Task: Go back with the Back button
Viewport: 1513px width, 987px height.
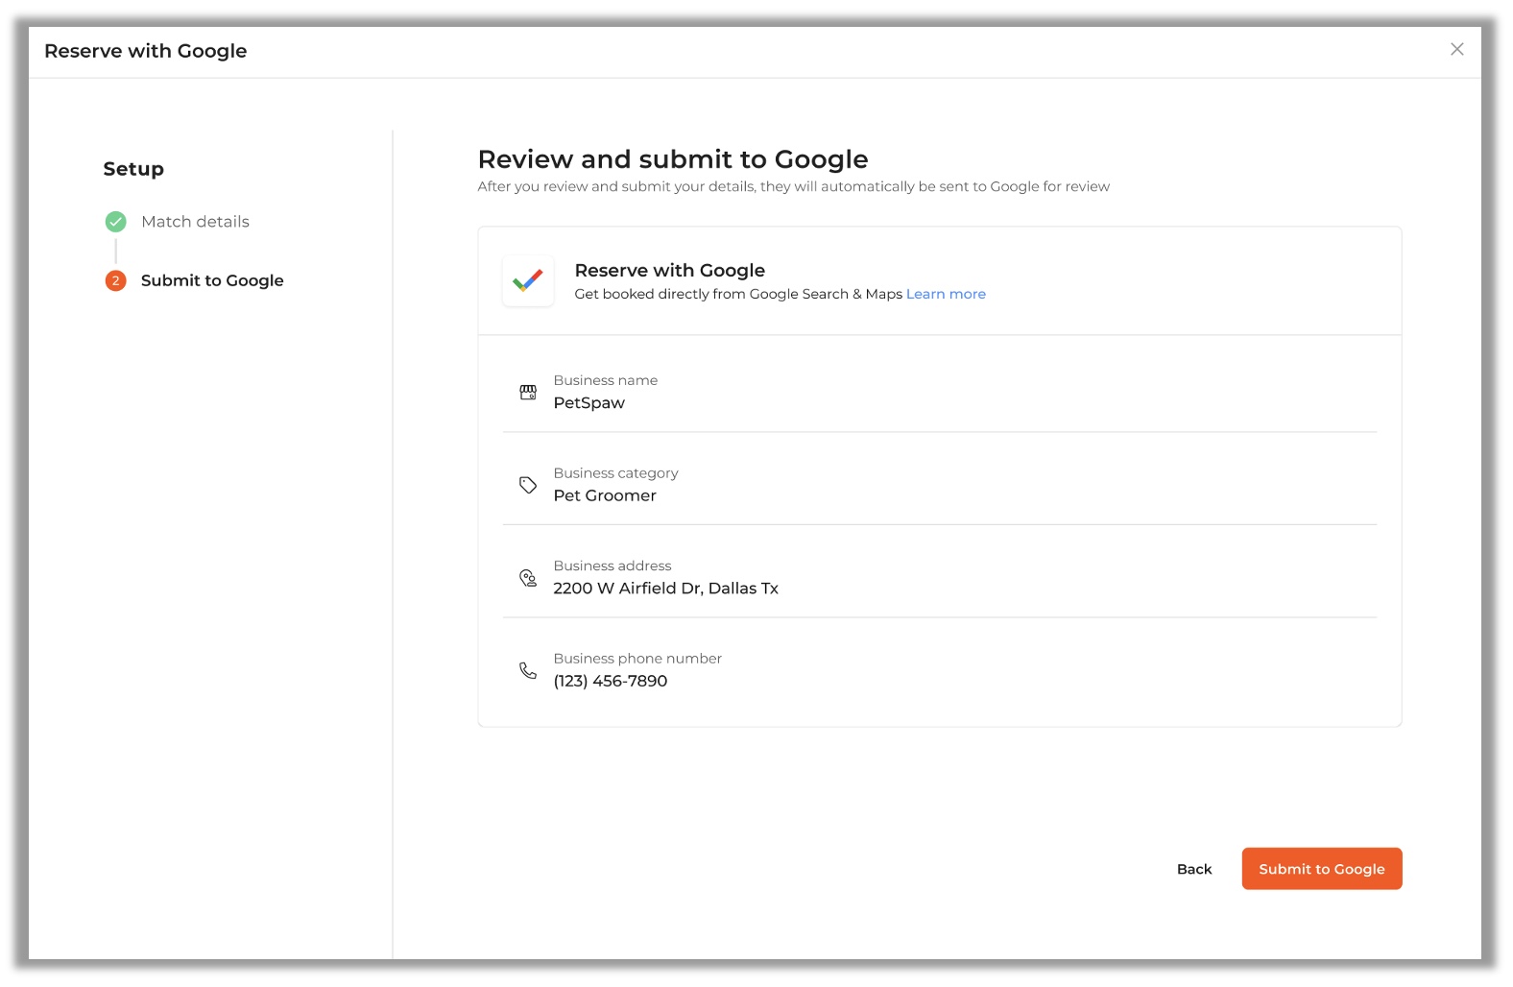Action: pos(1194,869)
